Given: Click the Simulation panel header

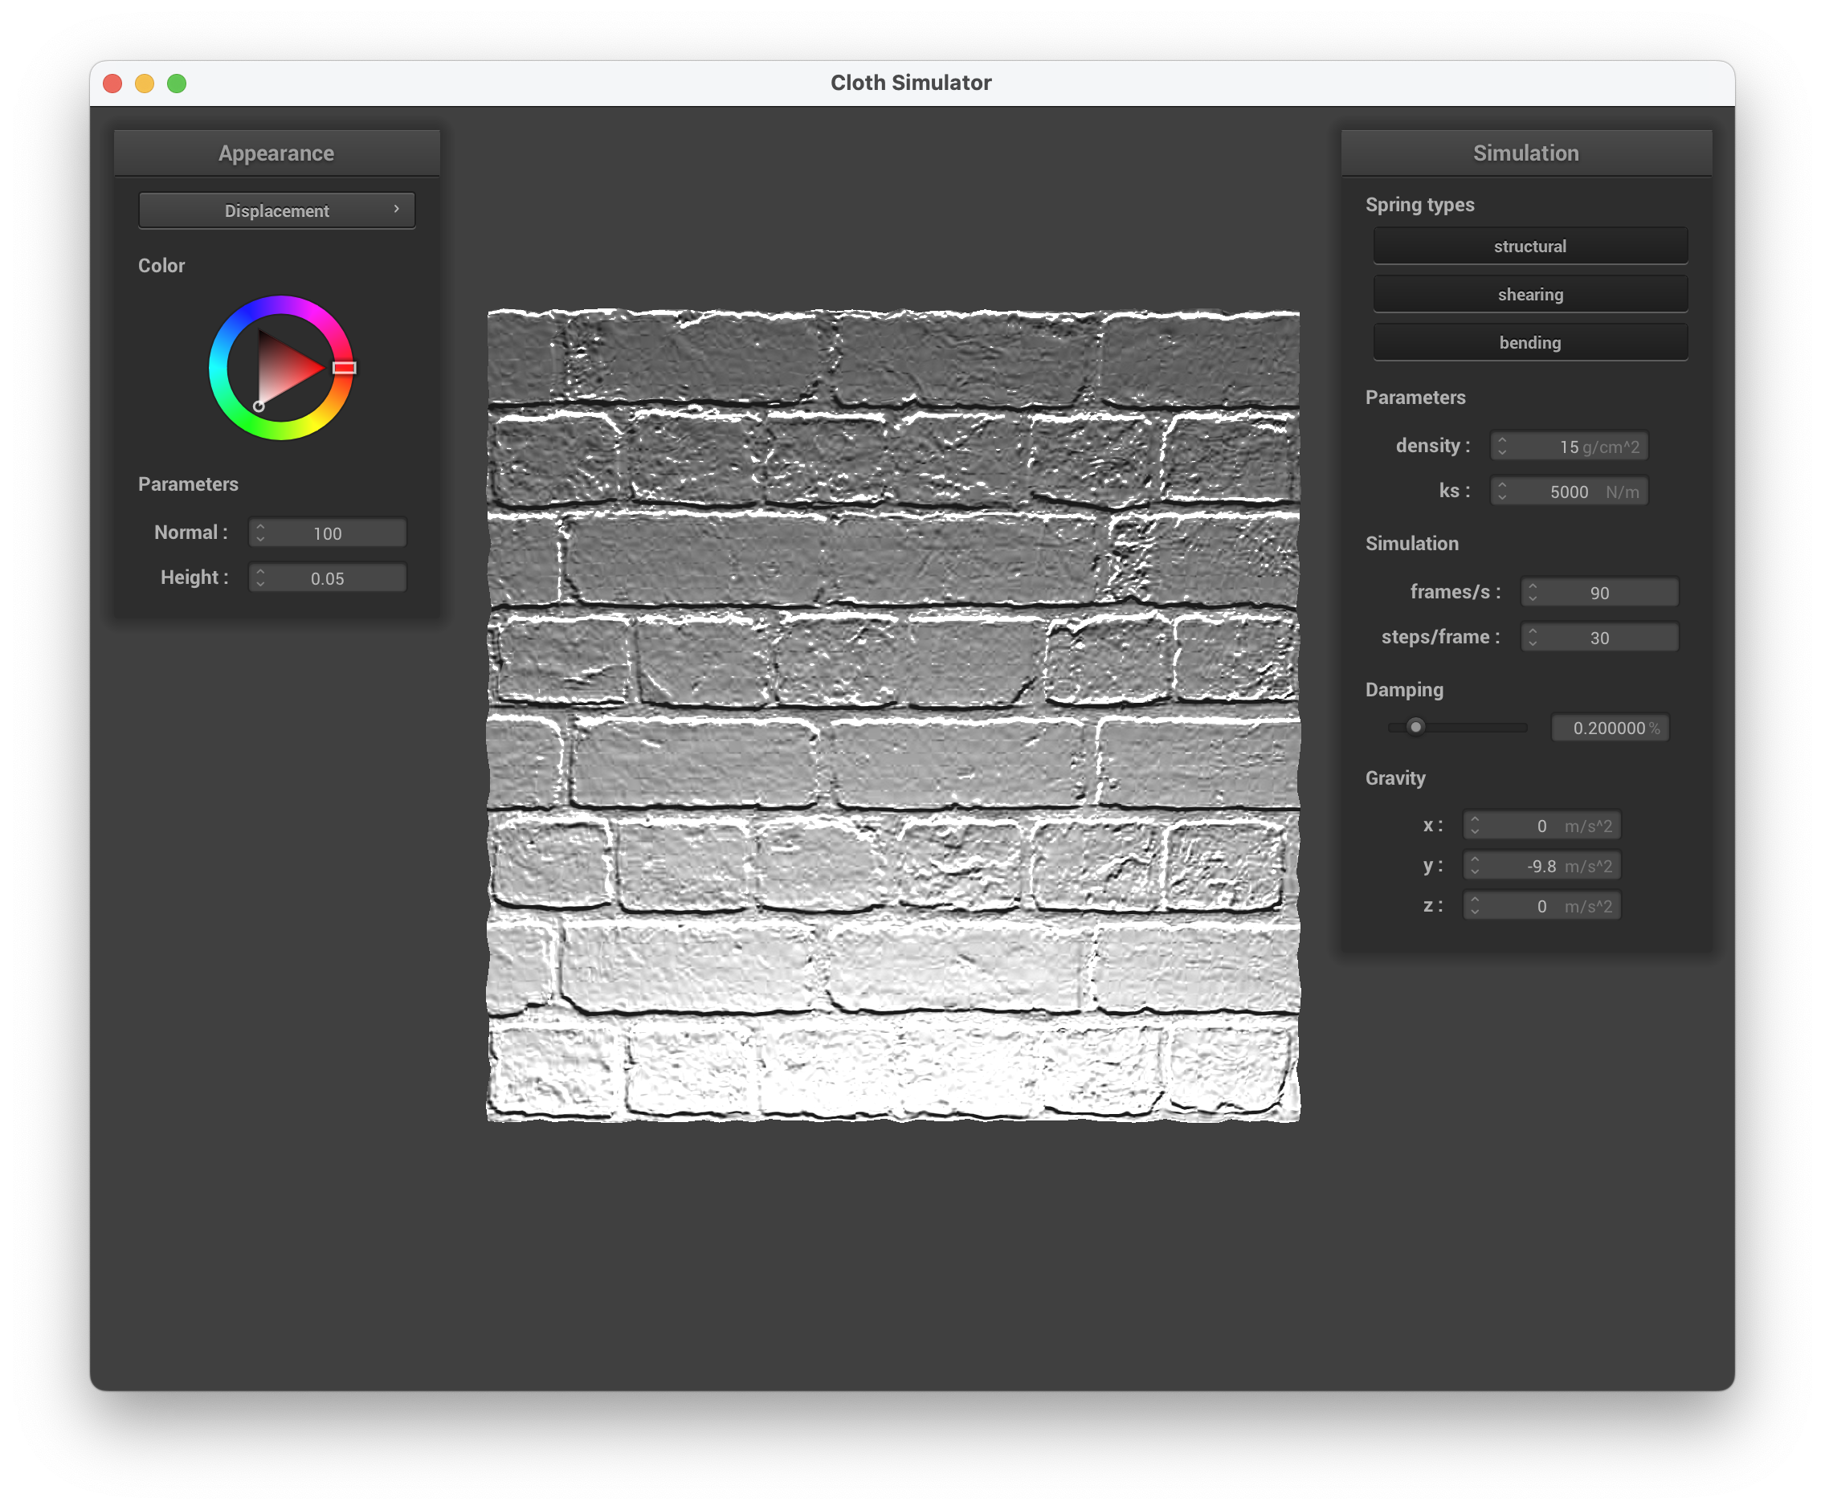Looking at the screenshot, I should click(1526, 153).
